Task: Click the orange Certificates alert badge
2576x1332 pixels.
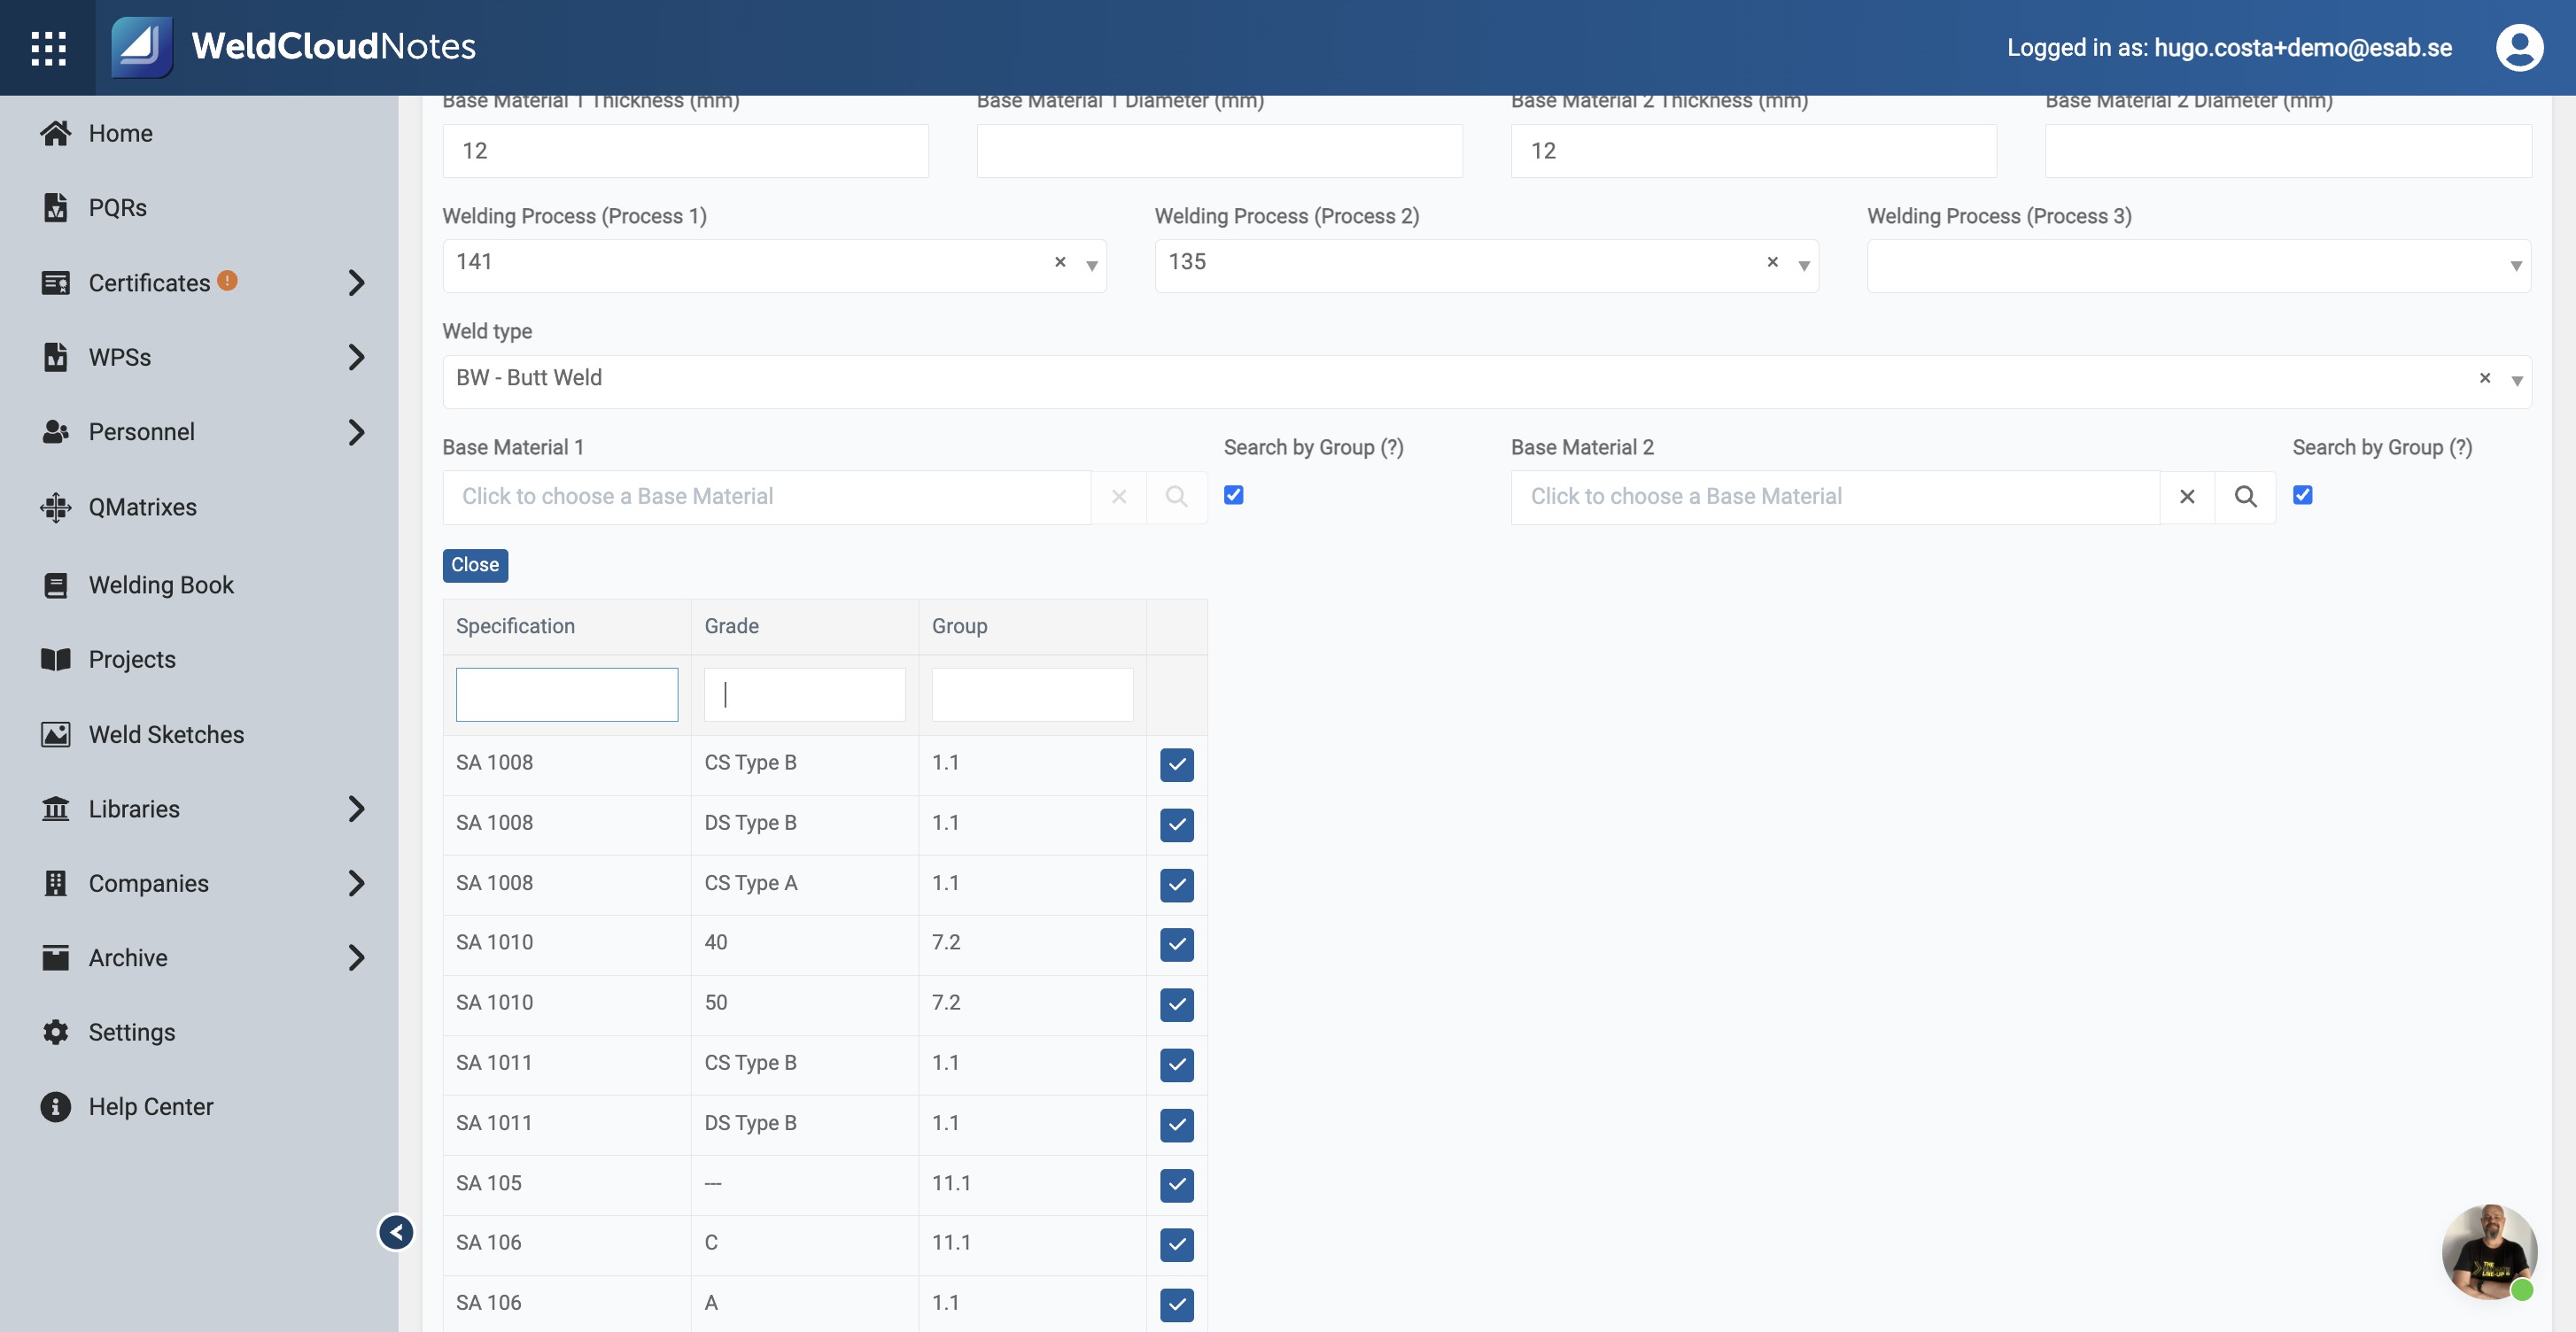Action: point(228,281)
